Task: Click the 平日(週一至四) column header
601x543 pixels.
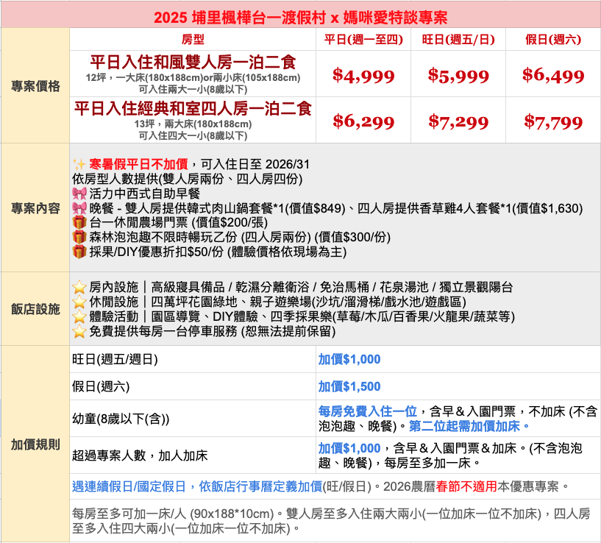Action: click(x=363, y=39)
